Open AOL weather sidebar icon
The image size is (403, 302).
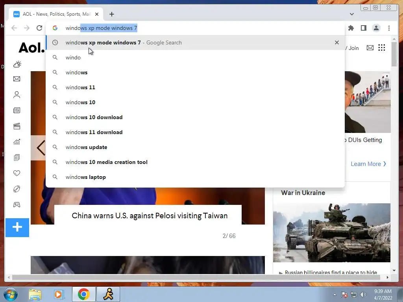[17, 64]
